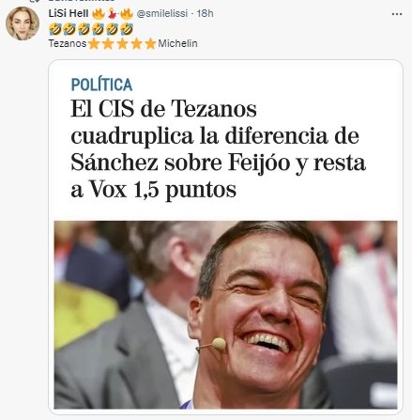The image size is (412, 420).
Task: Click the word Tezanos in the tweet text
Action: tap(68, 43)
